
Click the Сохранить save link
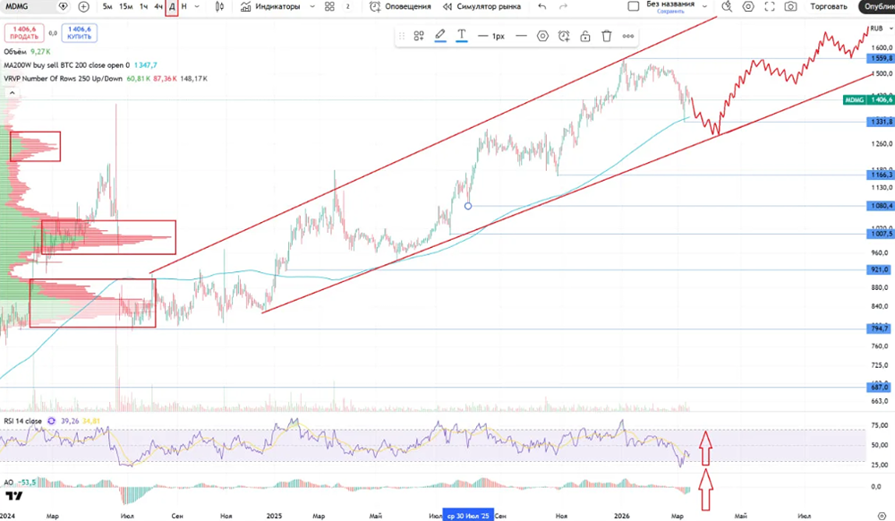[x=670, y=12]
